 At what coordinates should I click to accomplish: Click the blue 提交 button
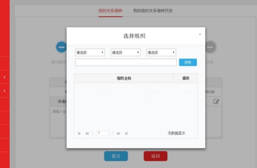(x=116, y=156)
